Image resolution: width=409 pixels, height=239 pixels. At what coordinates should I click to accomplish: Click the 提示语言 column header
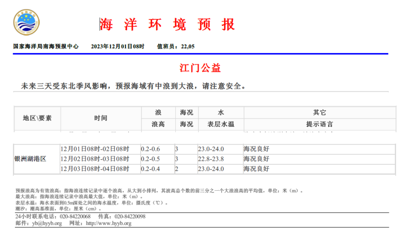319,124
